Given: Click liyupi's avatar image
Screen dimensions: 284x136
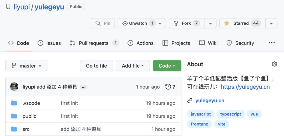Looking at the screenshot, I should pos(14,87).
